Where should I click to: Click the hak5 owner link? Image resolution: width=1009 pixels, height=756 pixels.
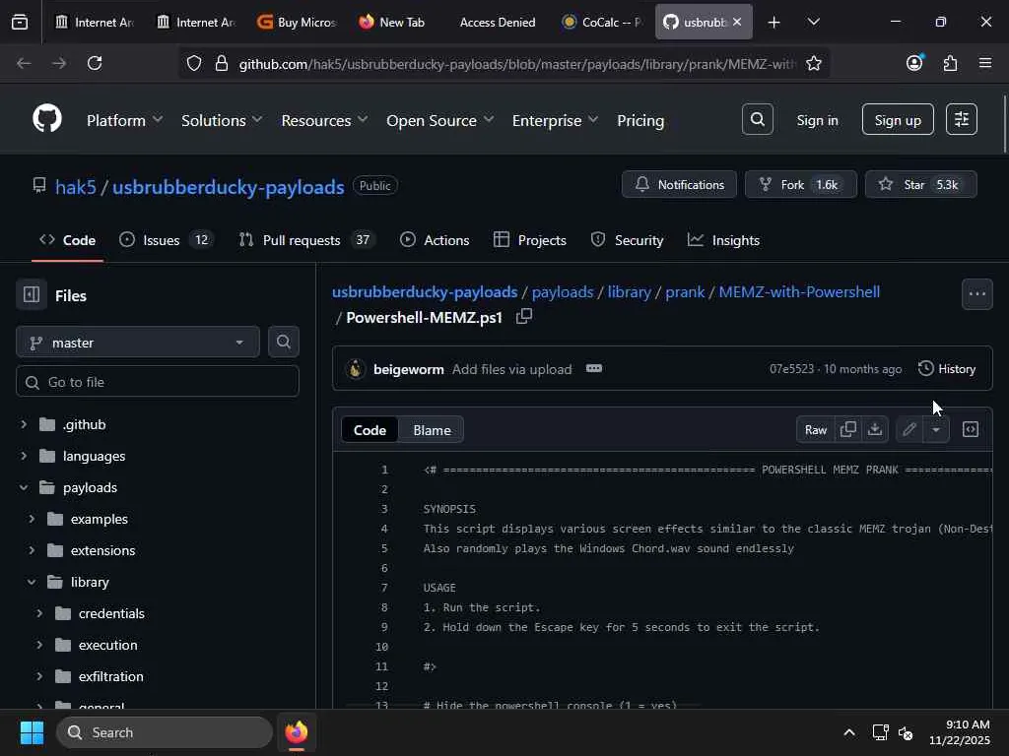click(x=75, y=187)
